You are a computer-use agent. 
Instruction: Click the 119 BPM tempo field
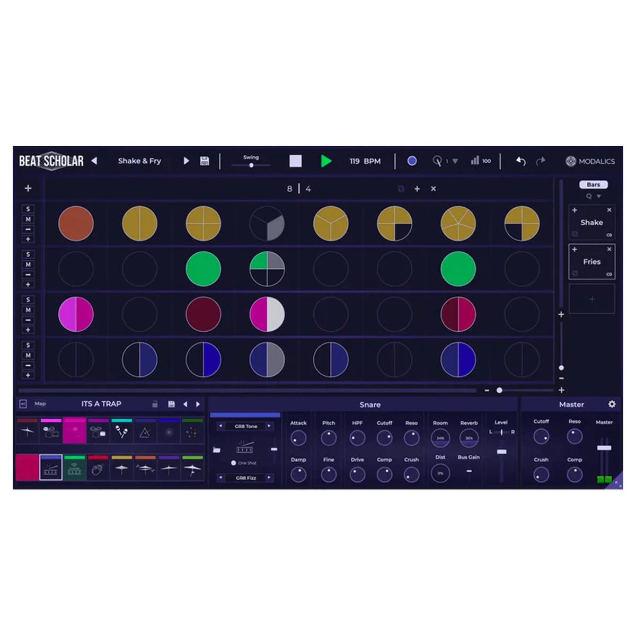pos(365,161)
